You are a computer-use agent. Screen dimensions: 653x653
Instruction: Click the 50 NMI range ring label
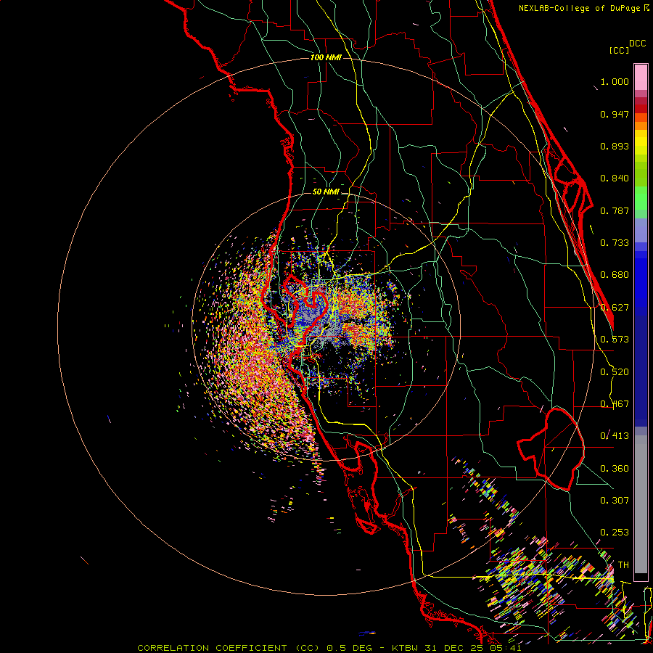tap(326, 192)
